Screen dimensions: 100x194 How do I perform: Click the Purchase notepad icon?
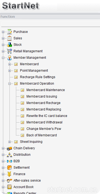(9, 32)
